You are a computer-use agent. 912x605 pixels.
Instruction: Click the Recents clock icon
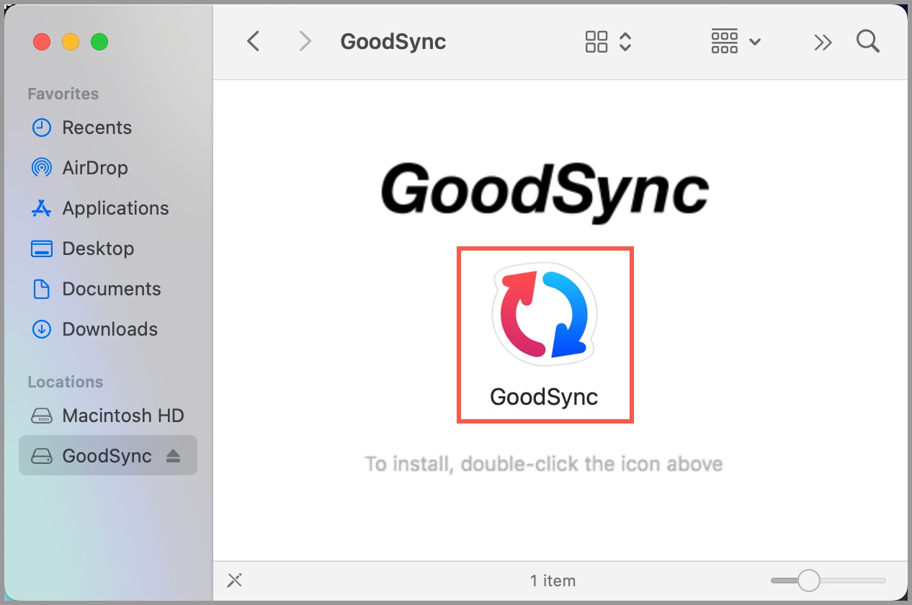tap(42, 127)
